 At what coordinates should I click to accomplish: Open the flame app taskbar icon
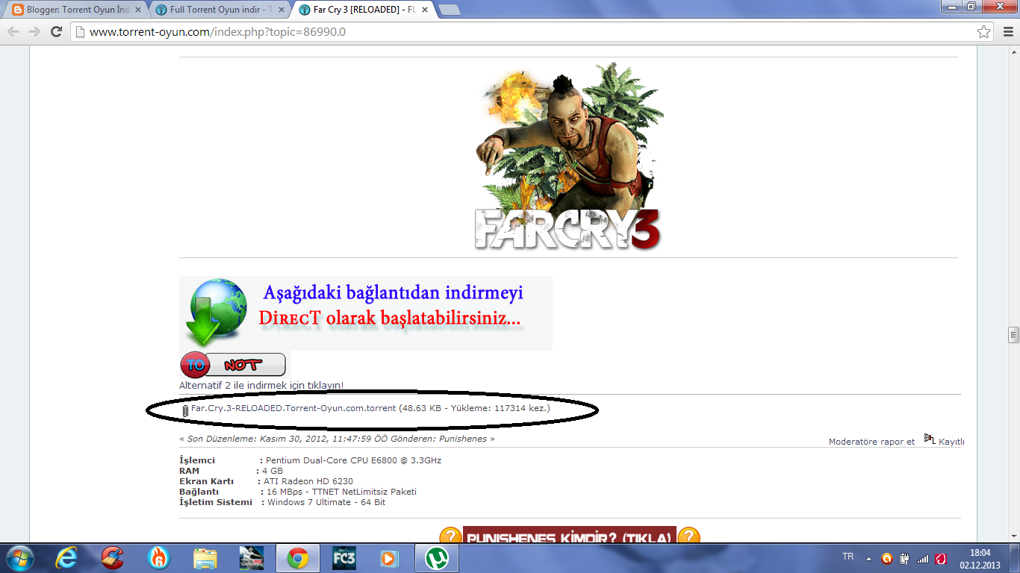(159, 558)
